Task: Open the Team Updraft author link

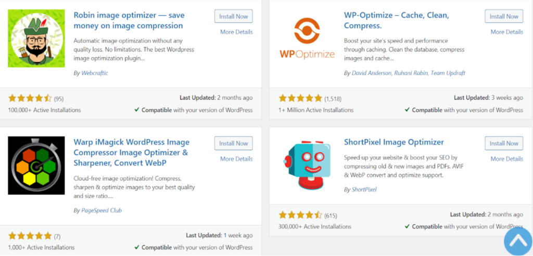Action: 448,73
